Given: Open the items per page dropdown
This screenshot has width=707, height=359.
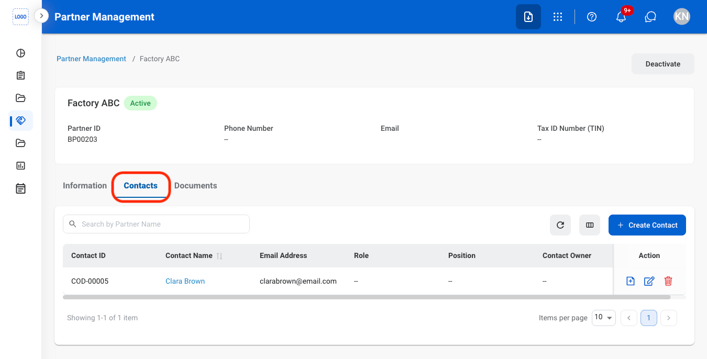Looking at the screenshot, I should 603,318.
